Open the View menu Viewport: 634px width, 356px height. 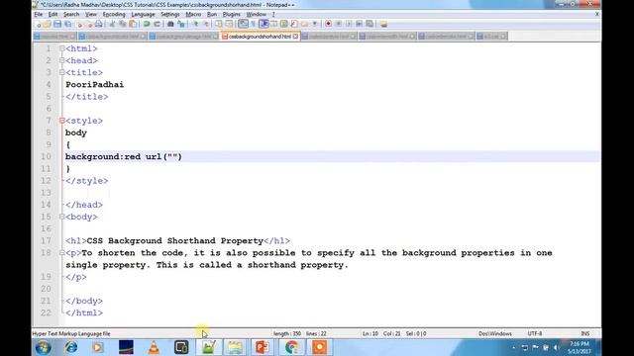[91, 14]
